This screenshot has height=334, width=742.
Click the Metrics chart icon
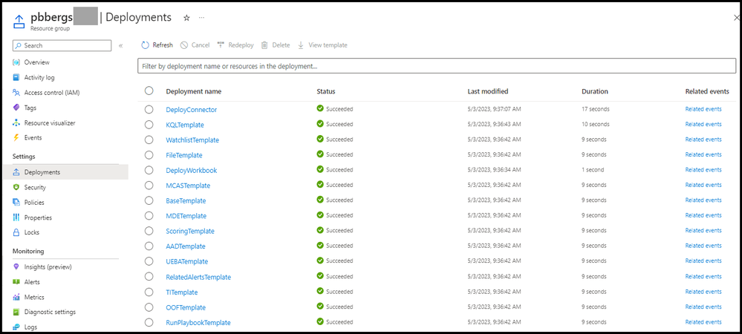point(16,297)
